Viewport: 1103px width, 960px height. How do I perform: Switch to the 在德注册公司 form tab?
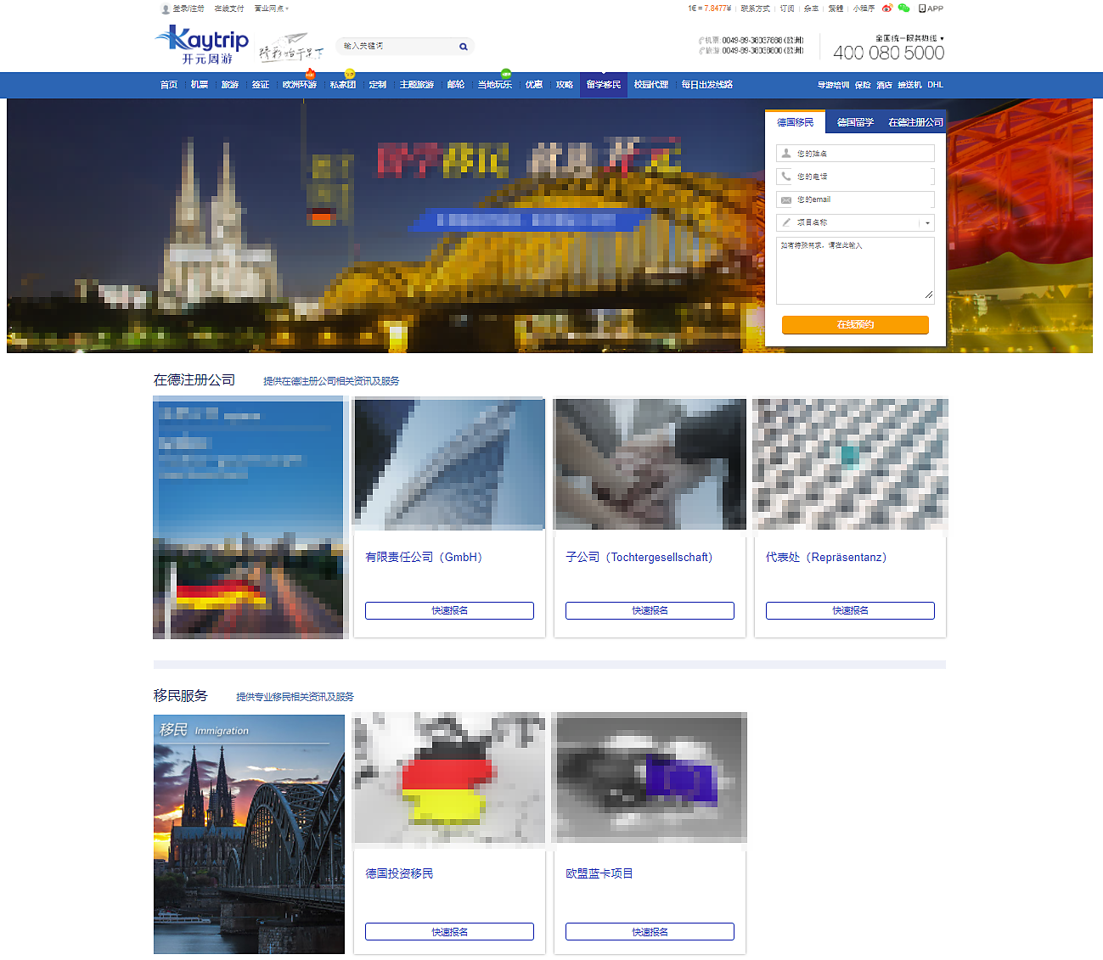click(915, 122)
